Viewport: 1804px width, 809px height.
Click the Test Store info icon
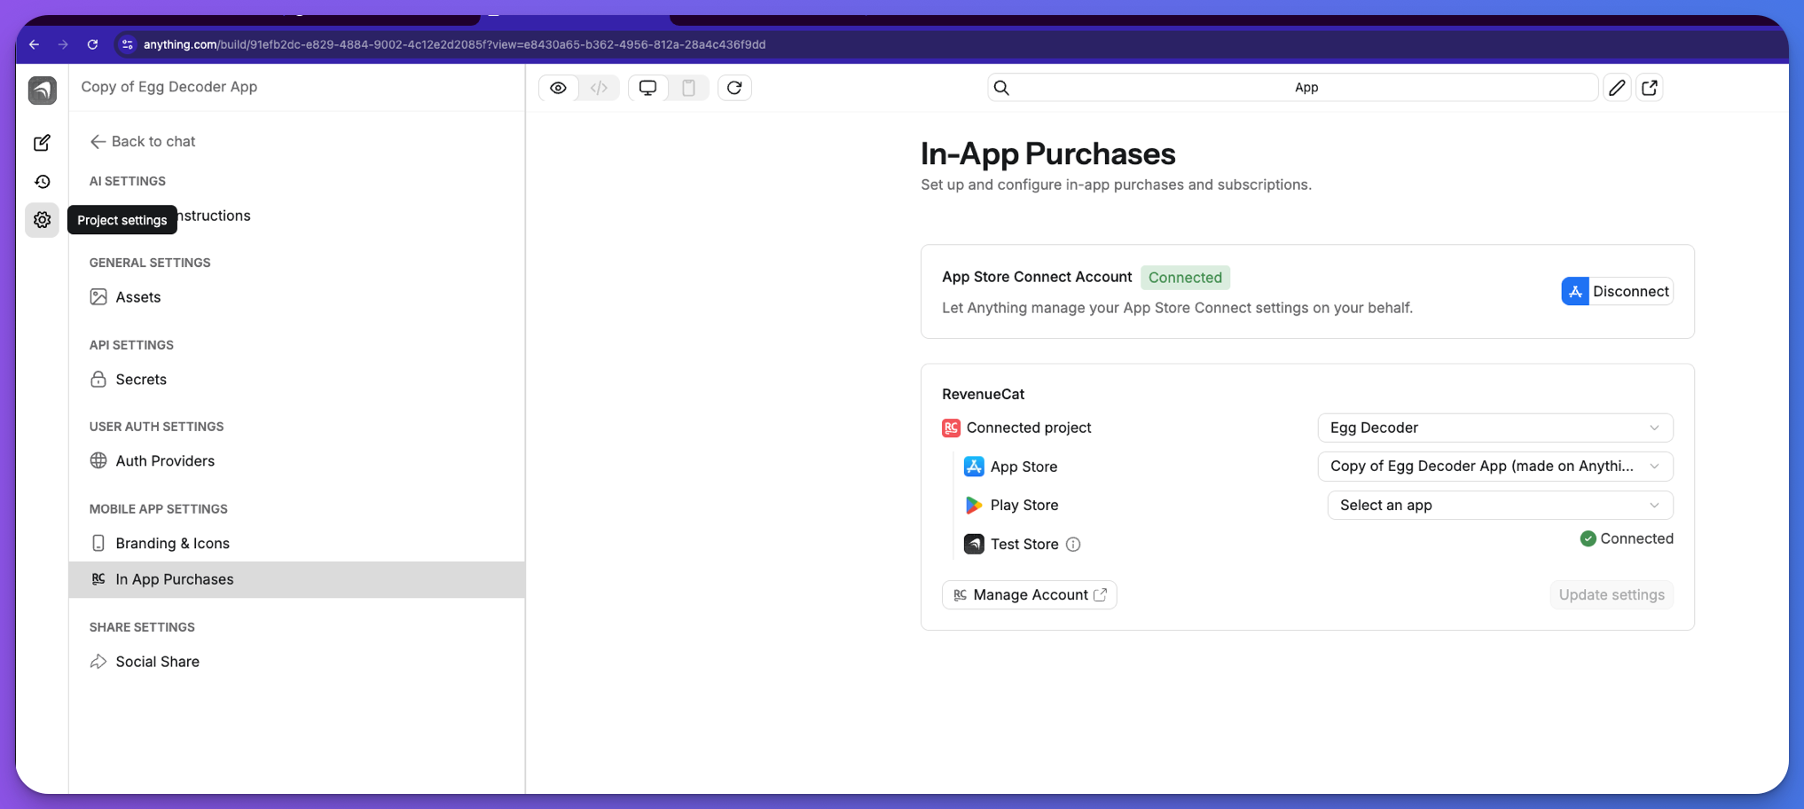click(x=1073, y=545)
